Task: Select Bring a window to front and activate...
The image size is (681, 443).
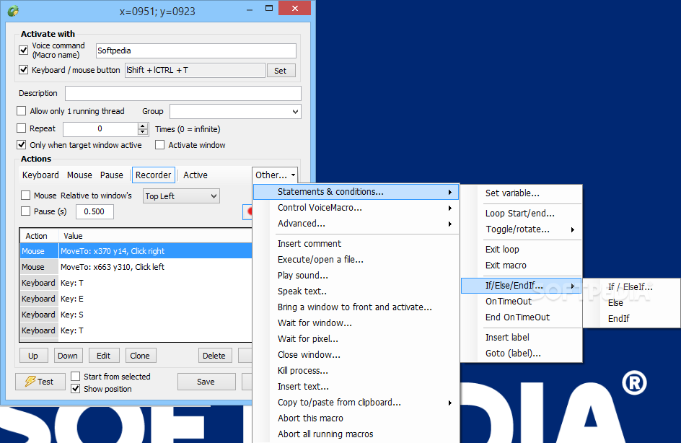Action: pos(356,307)
